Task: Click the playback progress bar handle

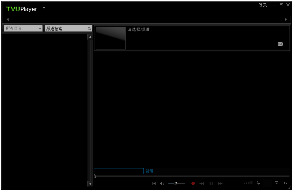Action: coord(95,176)
